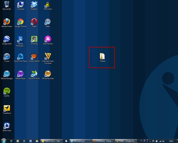Select the Freemake Video Converter shortcut

point(48,59)
